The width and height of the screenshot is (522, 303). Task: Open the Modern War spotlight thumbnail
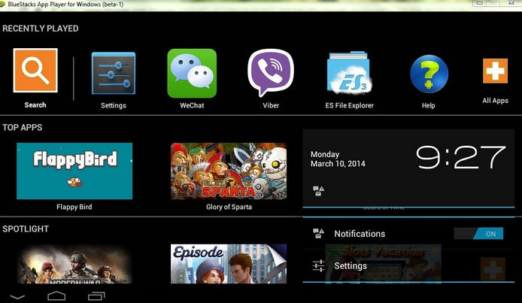(x=74, y=264)
